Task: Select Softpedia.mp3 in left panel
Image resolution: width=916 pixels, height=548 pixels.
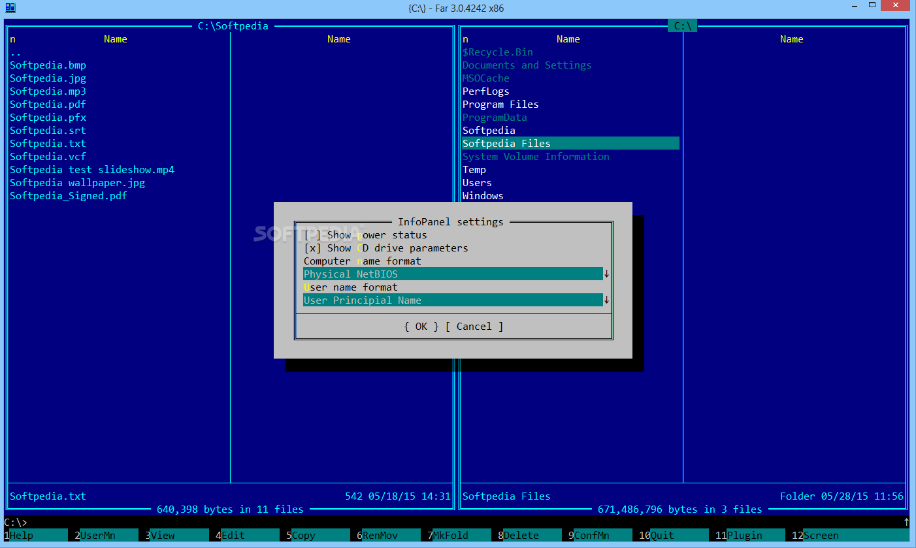Action: pos(48,91)
